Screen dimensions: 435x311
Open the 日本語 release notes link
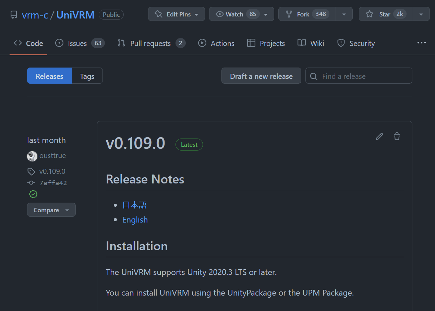tap(135, 205)
